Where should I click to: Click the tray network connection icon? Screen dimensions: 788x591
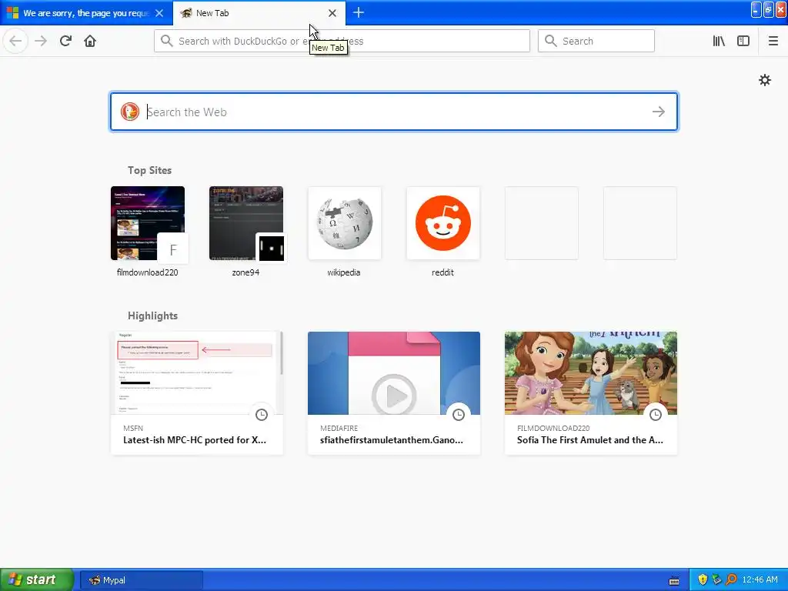click(716, 579)
